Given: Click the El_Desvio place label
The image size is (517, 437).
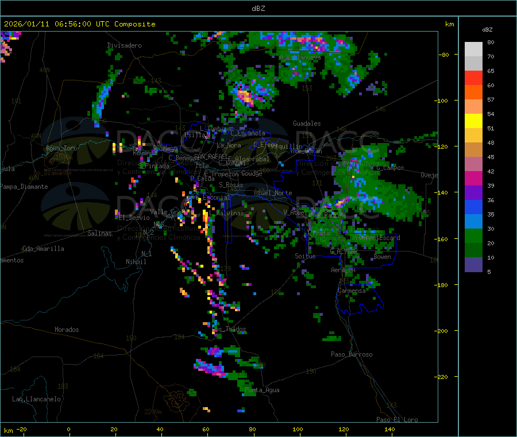Looking at the screenshot, I should click(x=134, y=218).
